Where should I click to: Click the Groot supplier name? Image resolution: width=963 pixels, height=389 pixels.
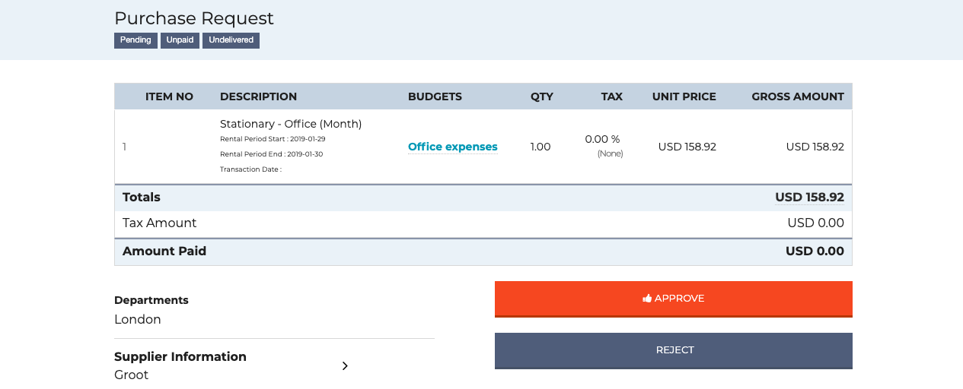pyautogui.click(x=132, y=375)
